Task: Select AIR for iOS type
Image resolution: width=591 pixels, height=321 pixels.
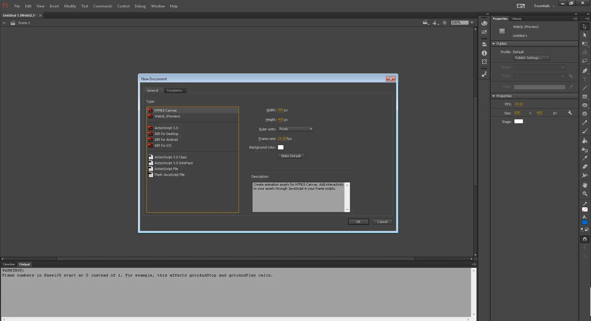Action: (163, 145)
